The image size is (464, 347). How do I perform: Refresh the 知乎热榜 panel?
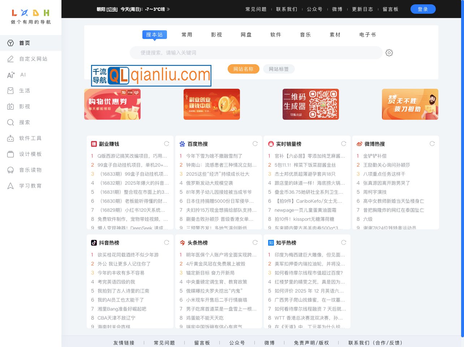[x=344, y=242]
